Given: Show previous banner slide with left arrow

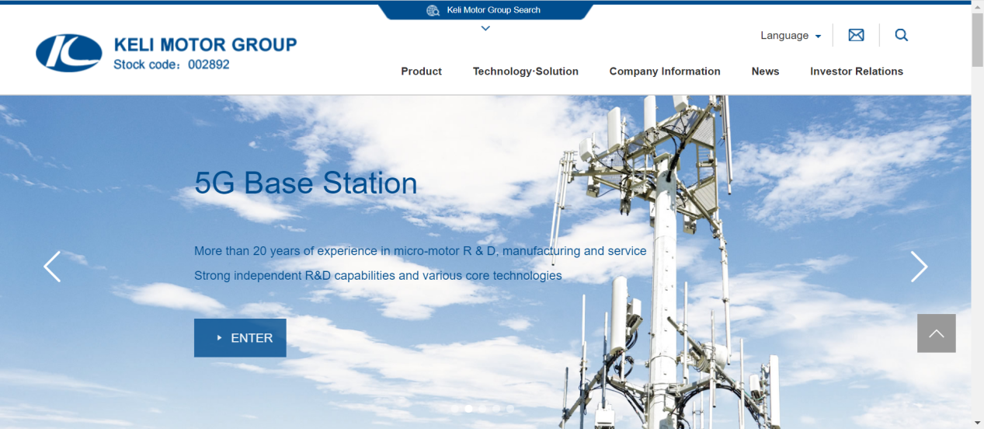Looking at the screenshot, I should point(52,267).
